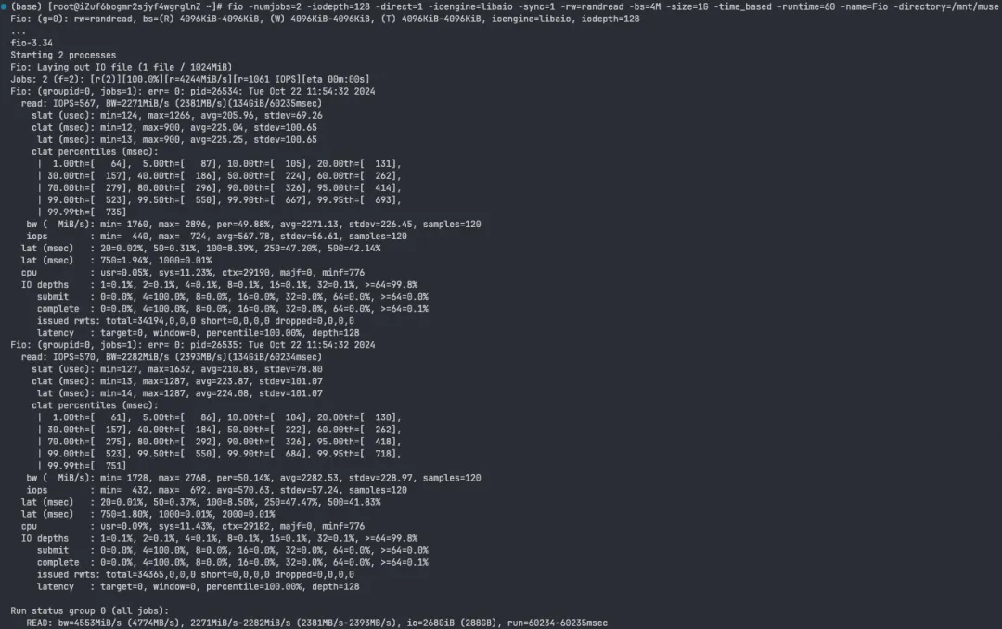This screenshot has height=629, width=1002.
Task: Click the READ: bw=4553MiB/s summary line
Action: point(317,623)
